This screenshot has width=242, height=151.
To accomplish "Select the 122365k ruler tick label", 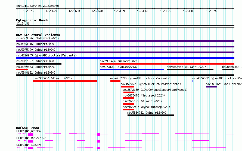I will (x=120, y=11).
